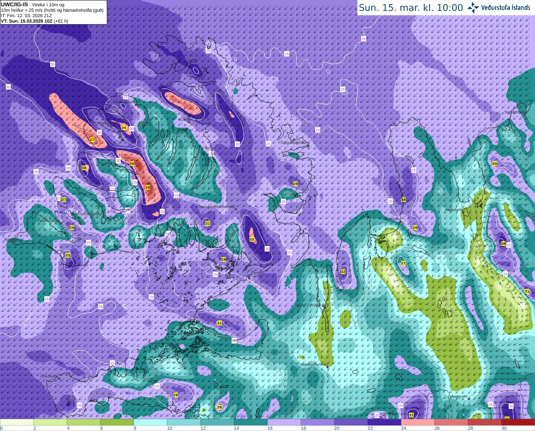Click the Bolungarvík station label
Image resolution: width=535 pixels, height=431 pixels.
125,102
